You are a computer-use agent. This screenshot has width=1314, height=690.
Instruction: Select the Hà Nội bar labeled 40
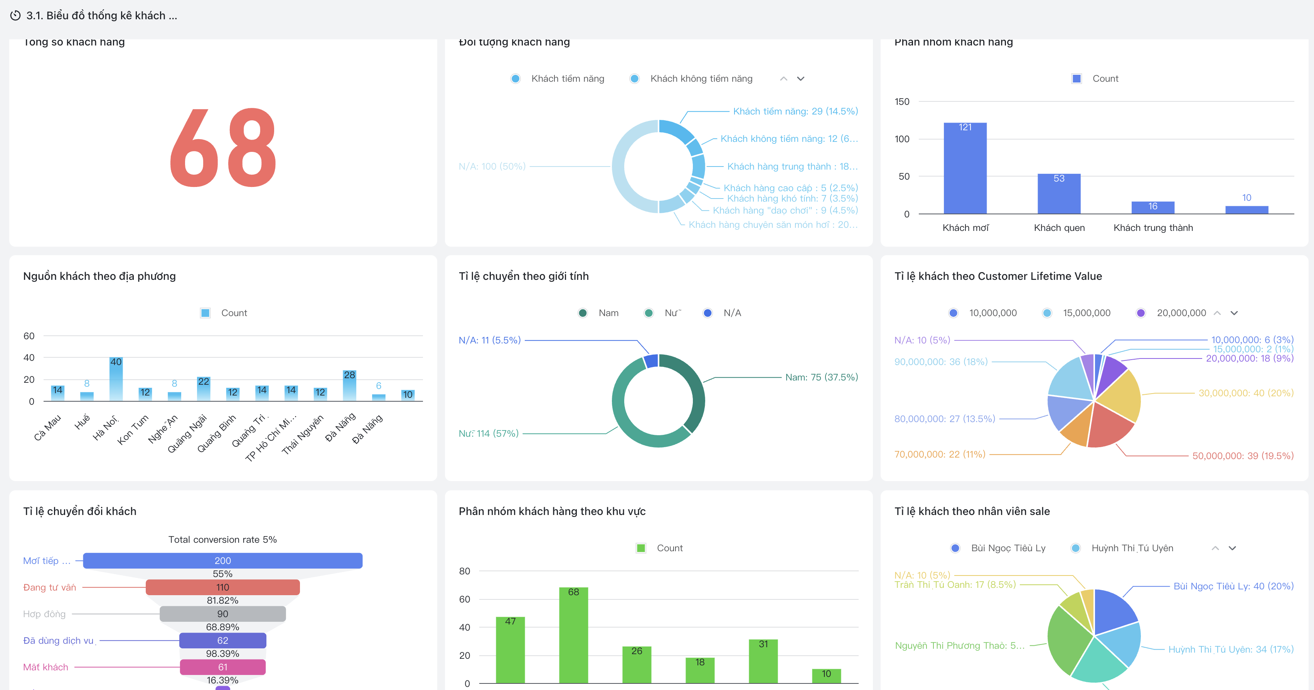click(x=116, y=379)
